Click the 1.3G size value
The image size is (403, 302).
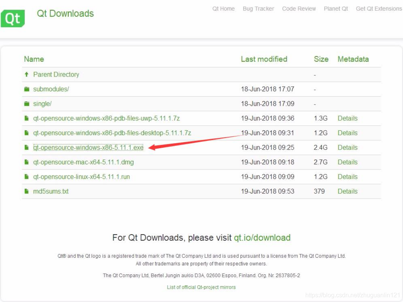pyautogui.click(x=320, y=119)
